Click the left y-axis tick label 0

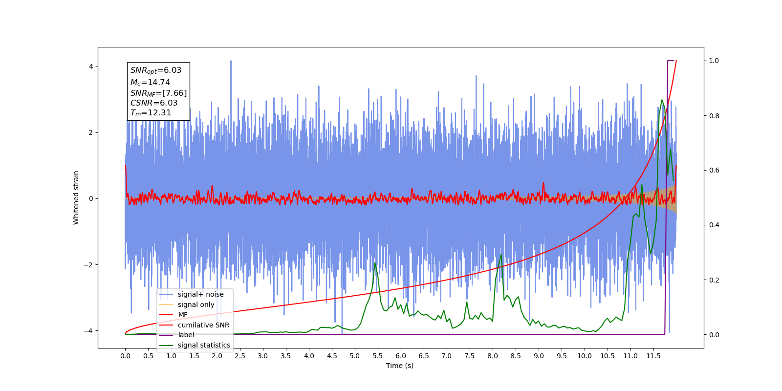point(91,198)
